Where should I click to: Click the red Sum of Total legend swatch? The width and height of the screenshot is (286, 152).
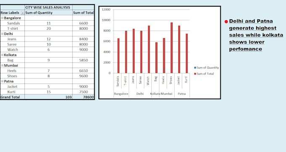pos(195,74)
